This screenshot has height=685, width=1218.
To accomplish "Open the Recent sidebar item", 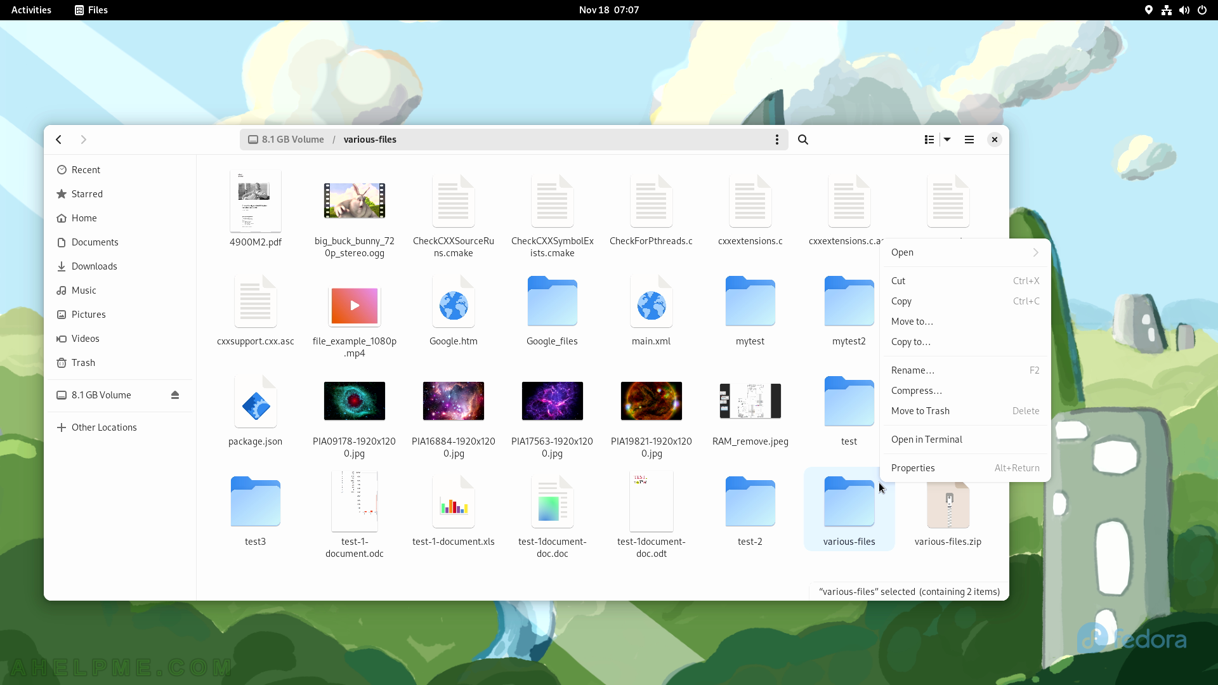I will (x=121, y=170).
